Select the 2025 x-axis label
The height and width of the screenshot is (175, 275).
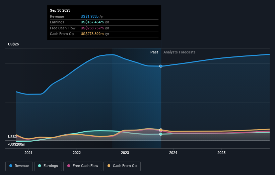221,153
